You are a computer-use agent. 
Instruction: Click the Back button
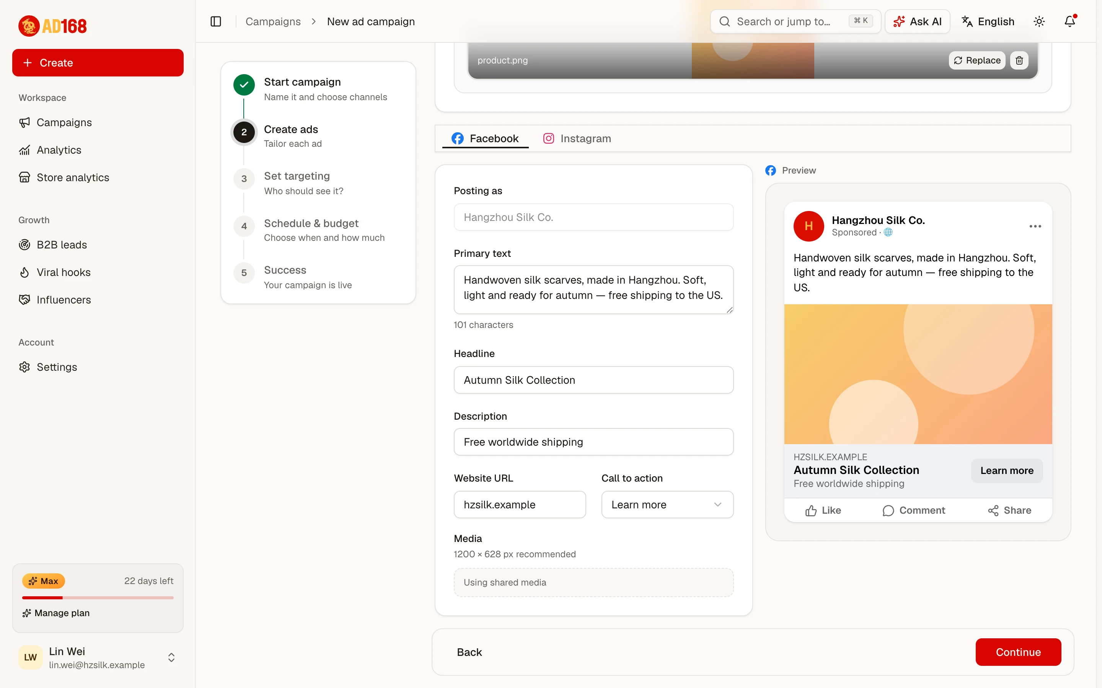tap(469, 652)
